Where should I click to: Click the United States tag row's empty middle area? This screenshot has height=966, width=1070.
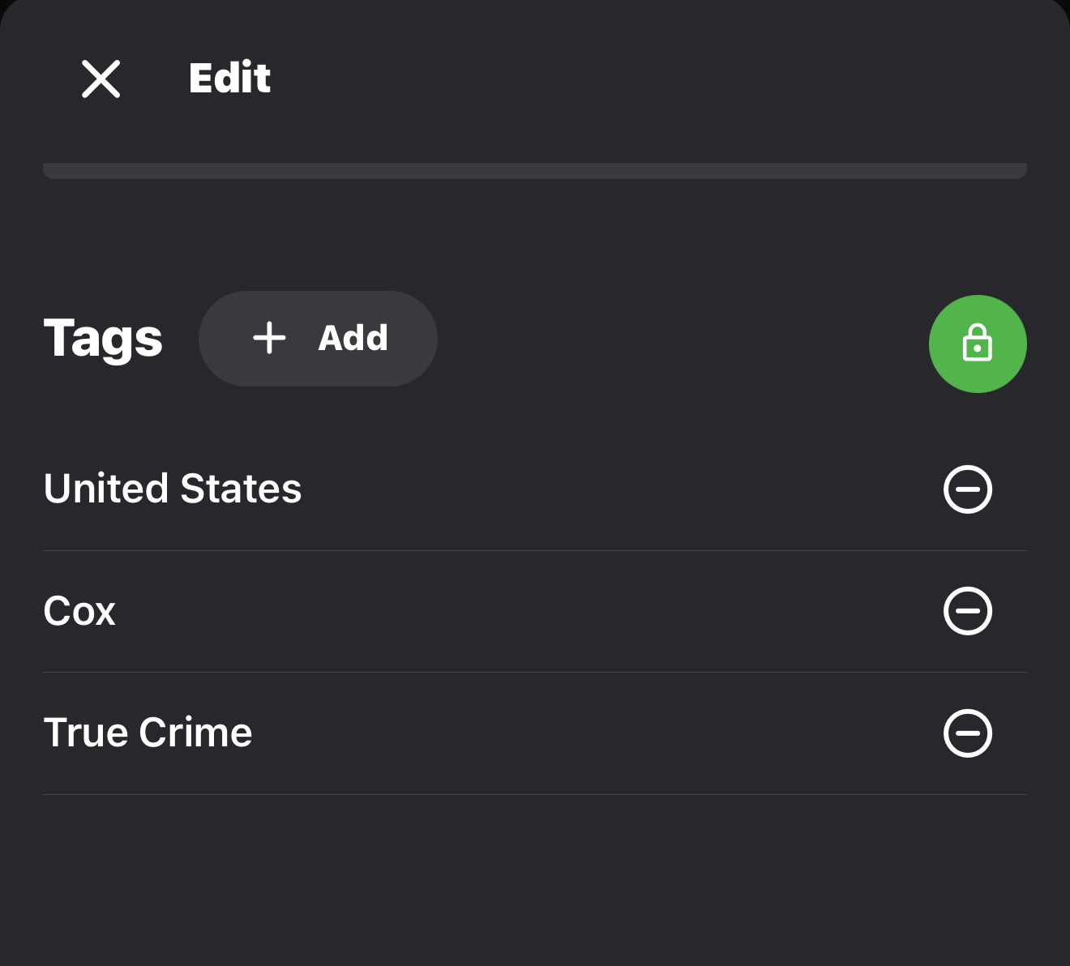(x=616, y=489)
